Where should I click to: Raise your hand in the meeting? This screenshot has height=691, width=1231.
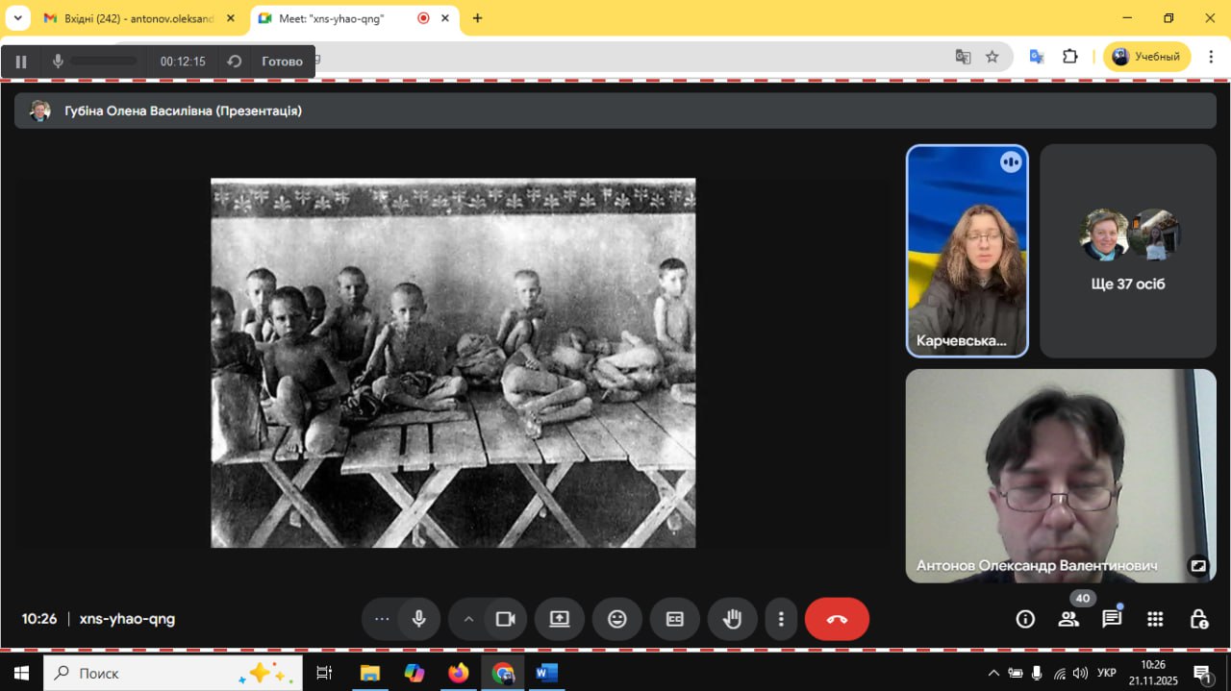coord(733,619)
